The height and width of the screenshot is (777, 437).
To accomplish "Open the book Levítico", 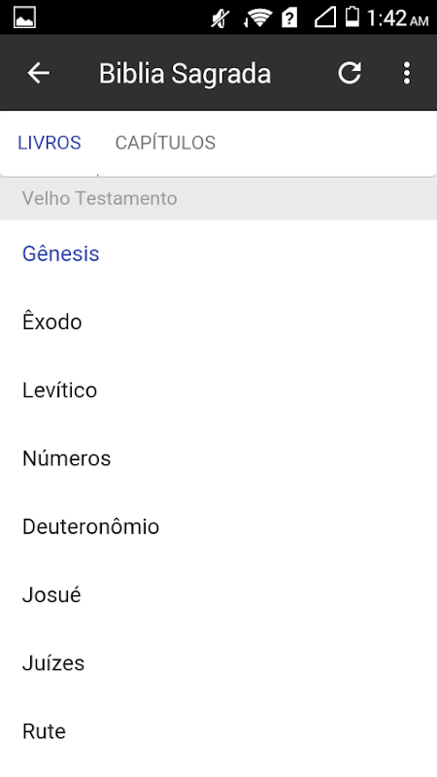I will [x=218, y=390].
